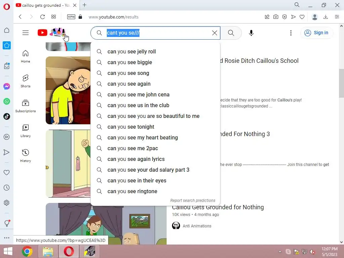Select suggestion 'can you see again'

pos(155,84)
